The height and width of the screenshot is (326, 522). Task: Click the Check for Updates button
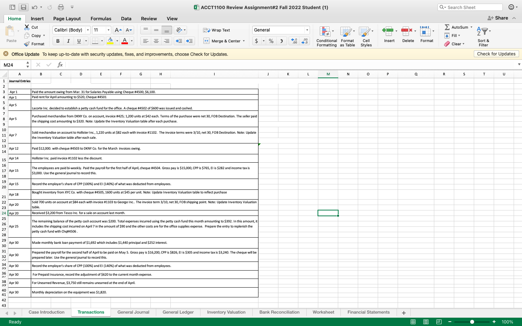coord(496,54)
